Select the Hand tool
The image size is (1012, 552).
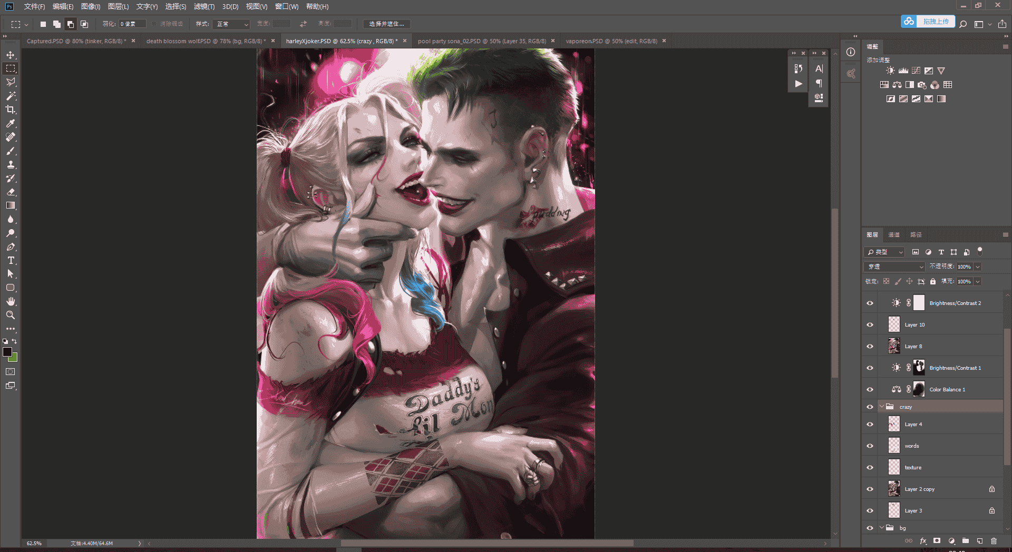point(11,301)
